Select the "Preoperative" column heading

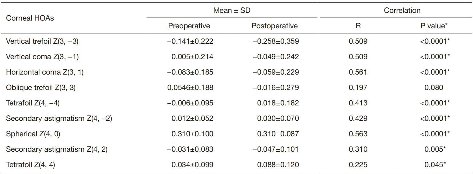[189, 26]
